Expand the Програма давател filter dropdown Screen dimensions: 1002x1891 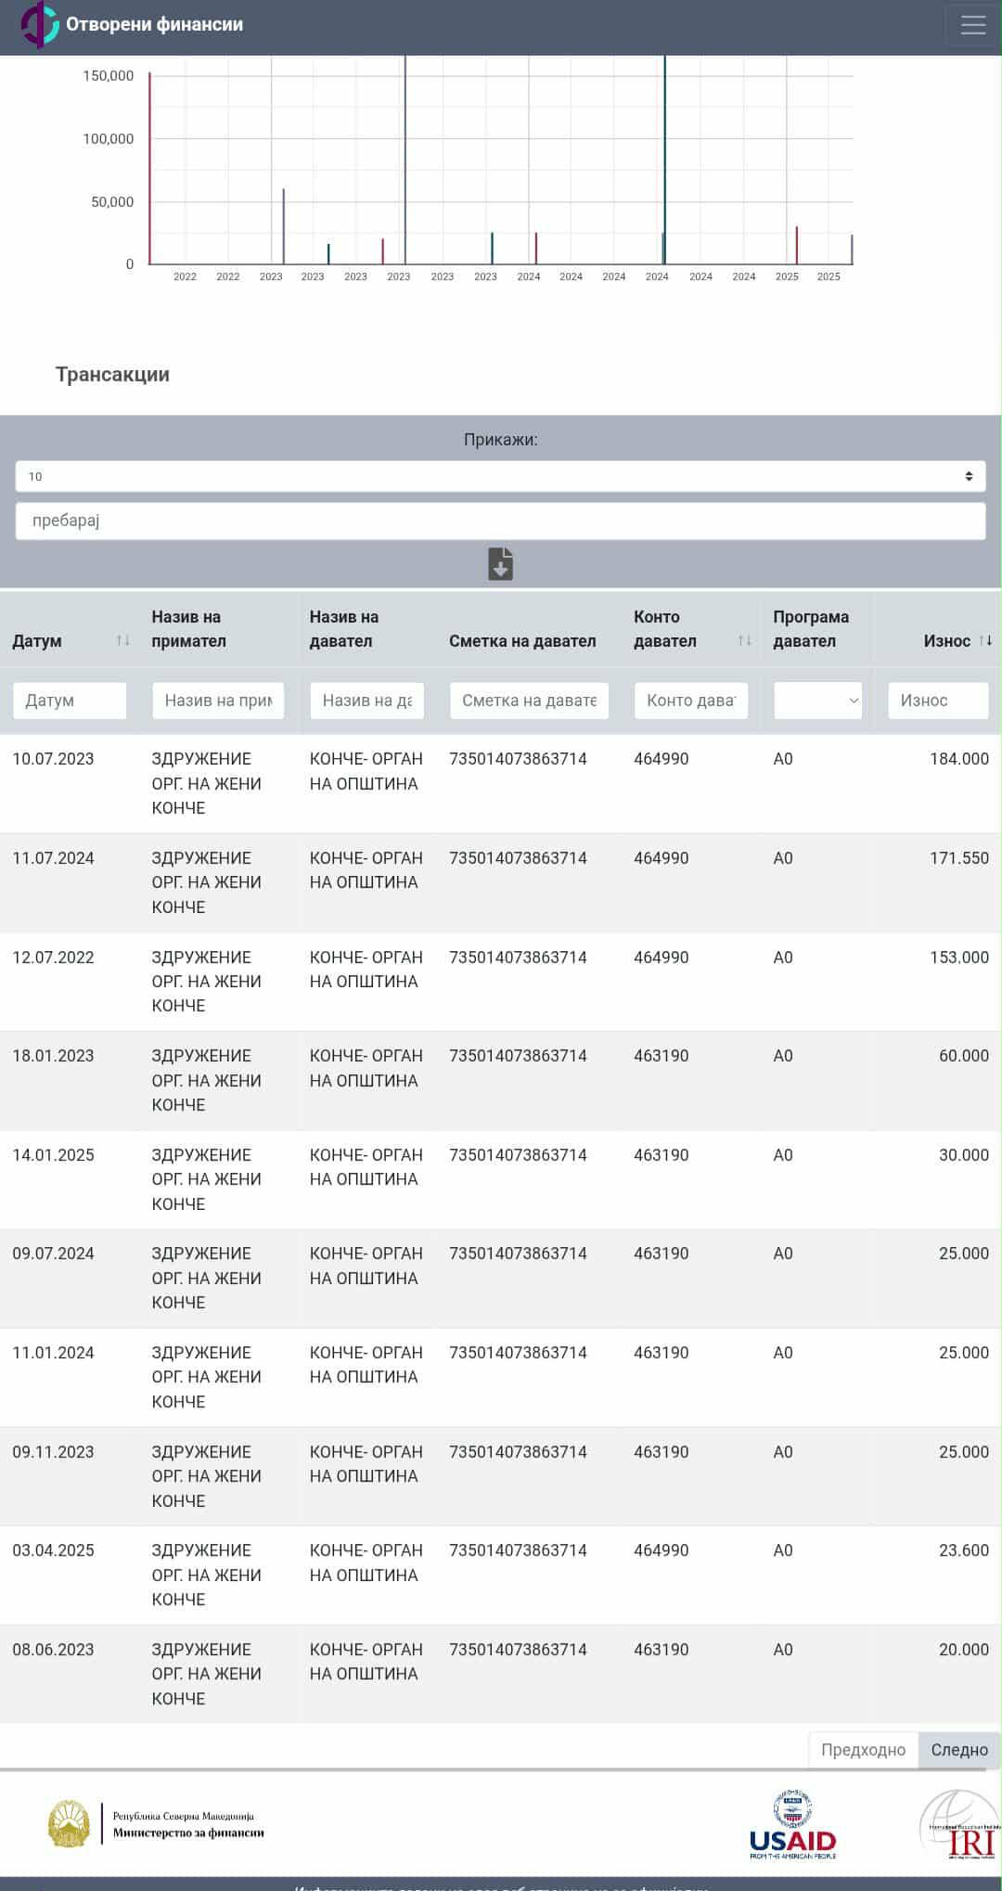pos(817,701)
